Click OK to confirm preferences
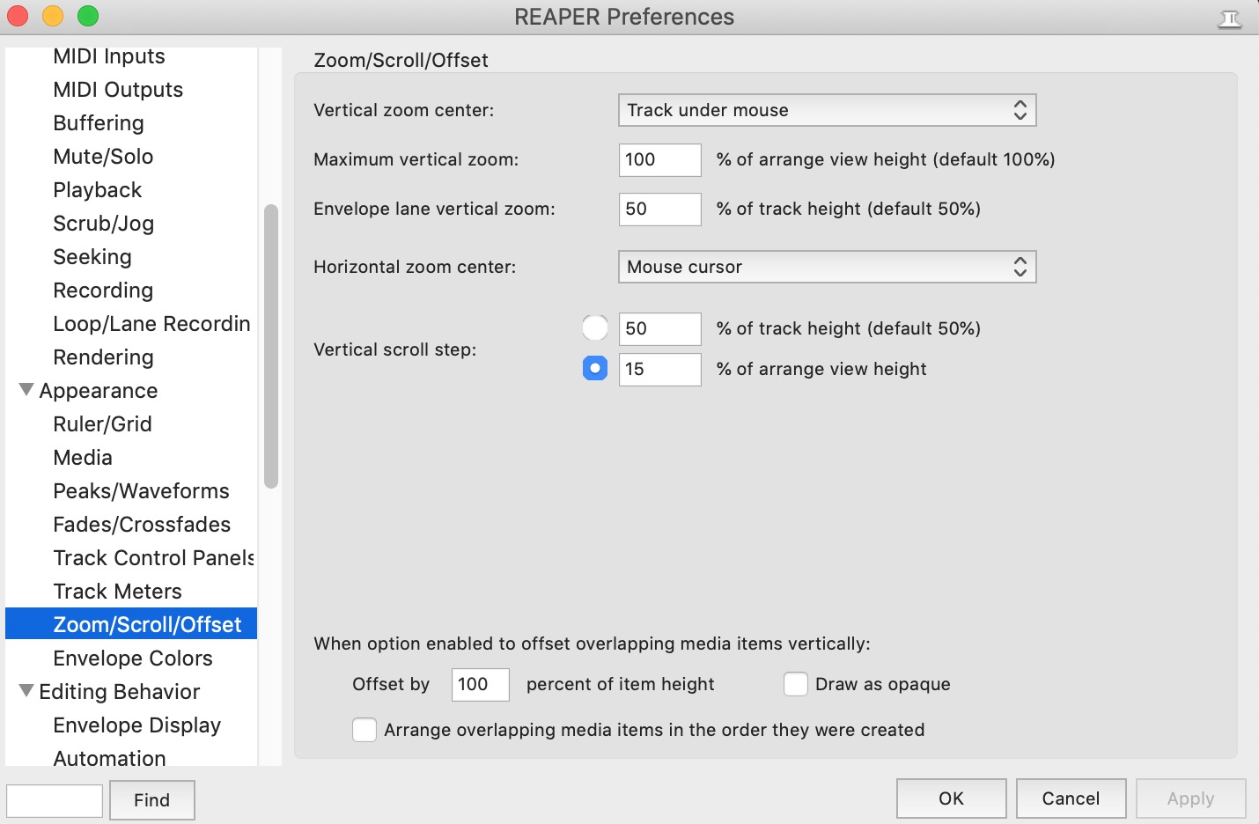Screen dimensions: 1259x824 (x=952, y=798)
